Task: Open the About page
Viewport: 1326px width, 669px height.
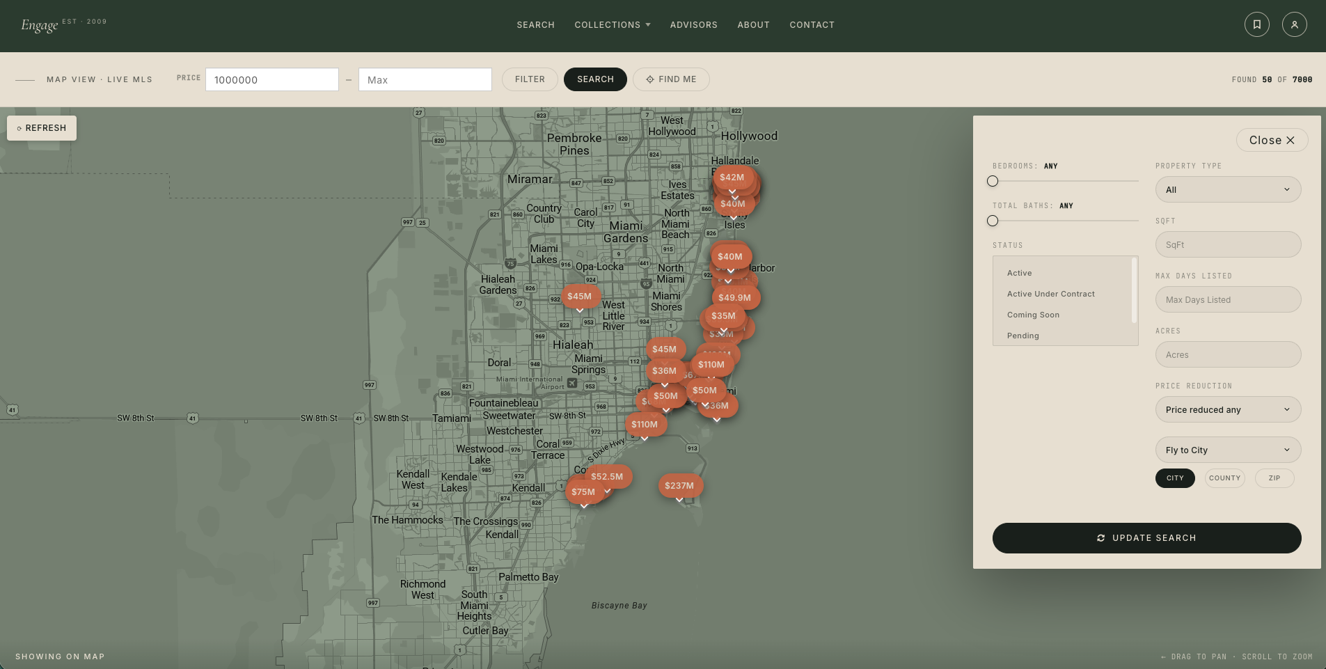Action: pos(753,24)
